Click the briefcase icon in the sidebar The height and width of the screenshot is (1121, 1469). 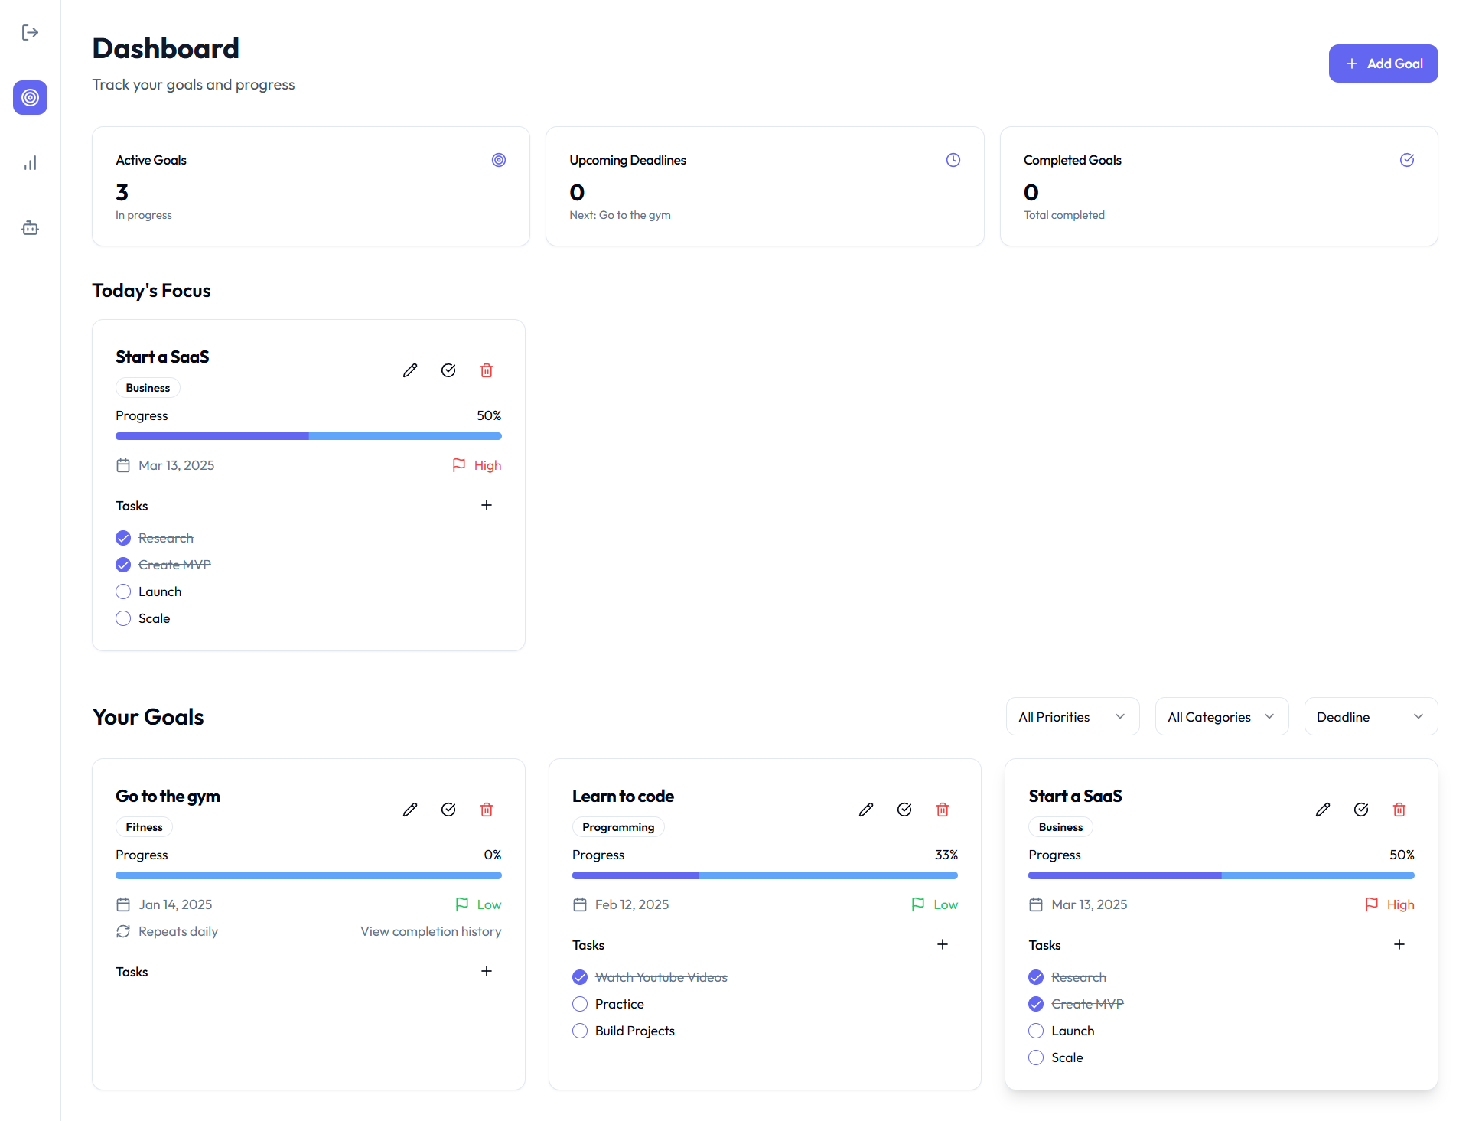pos(30,227)
